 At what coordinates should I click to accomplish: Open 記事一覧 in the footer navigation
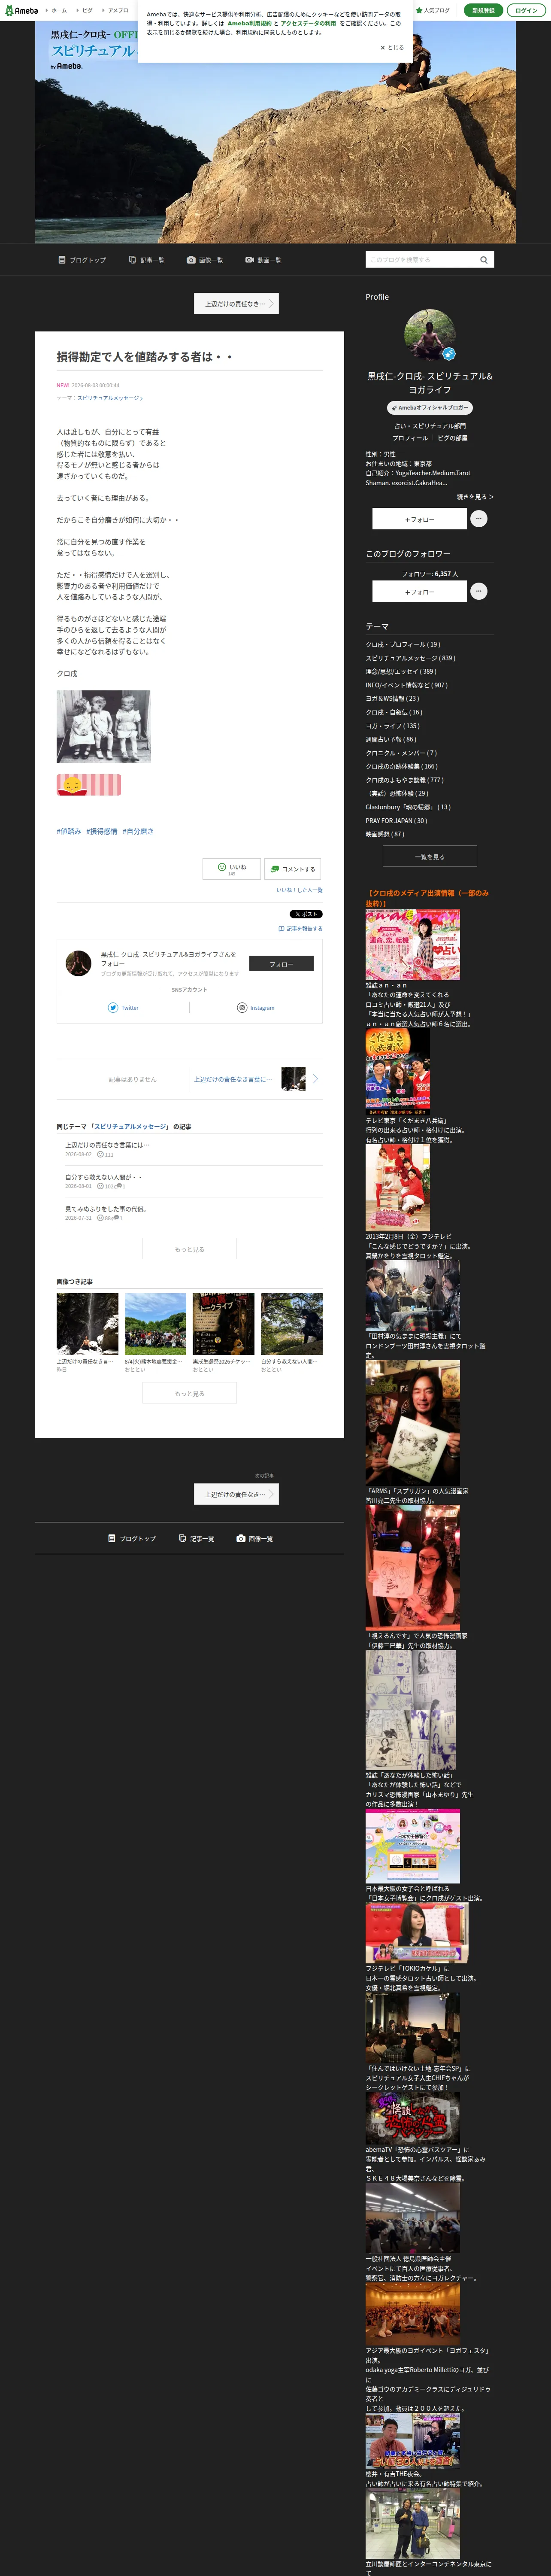(x=196, y=1539)
